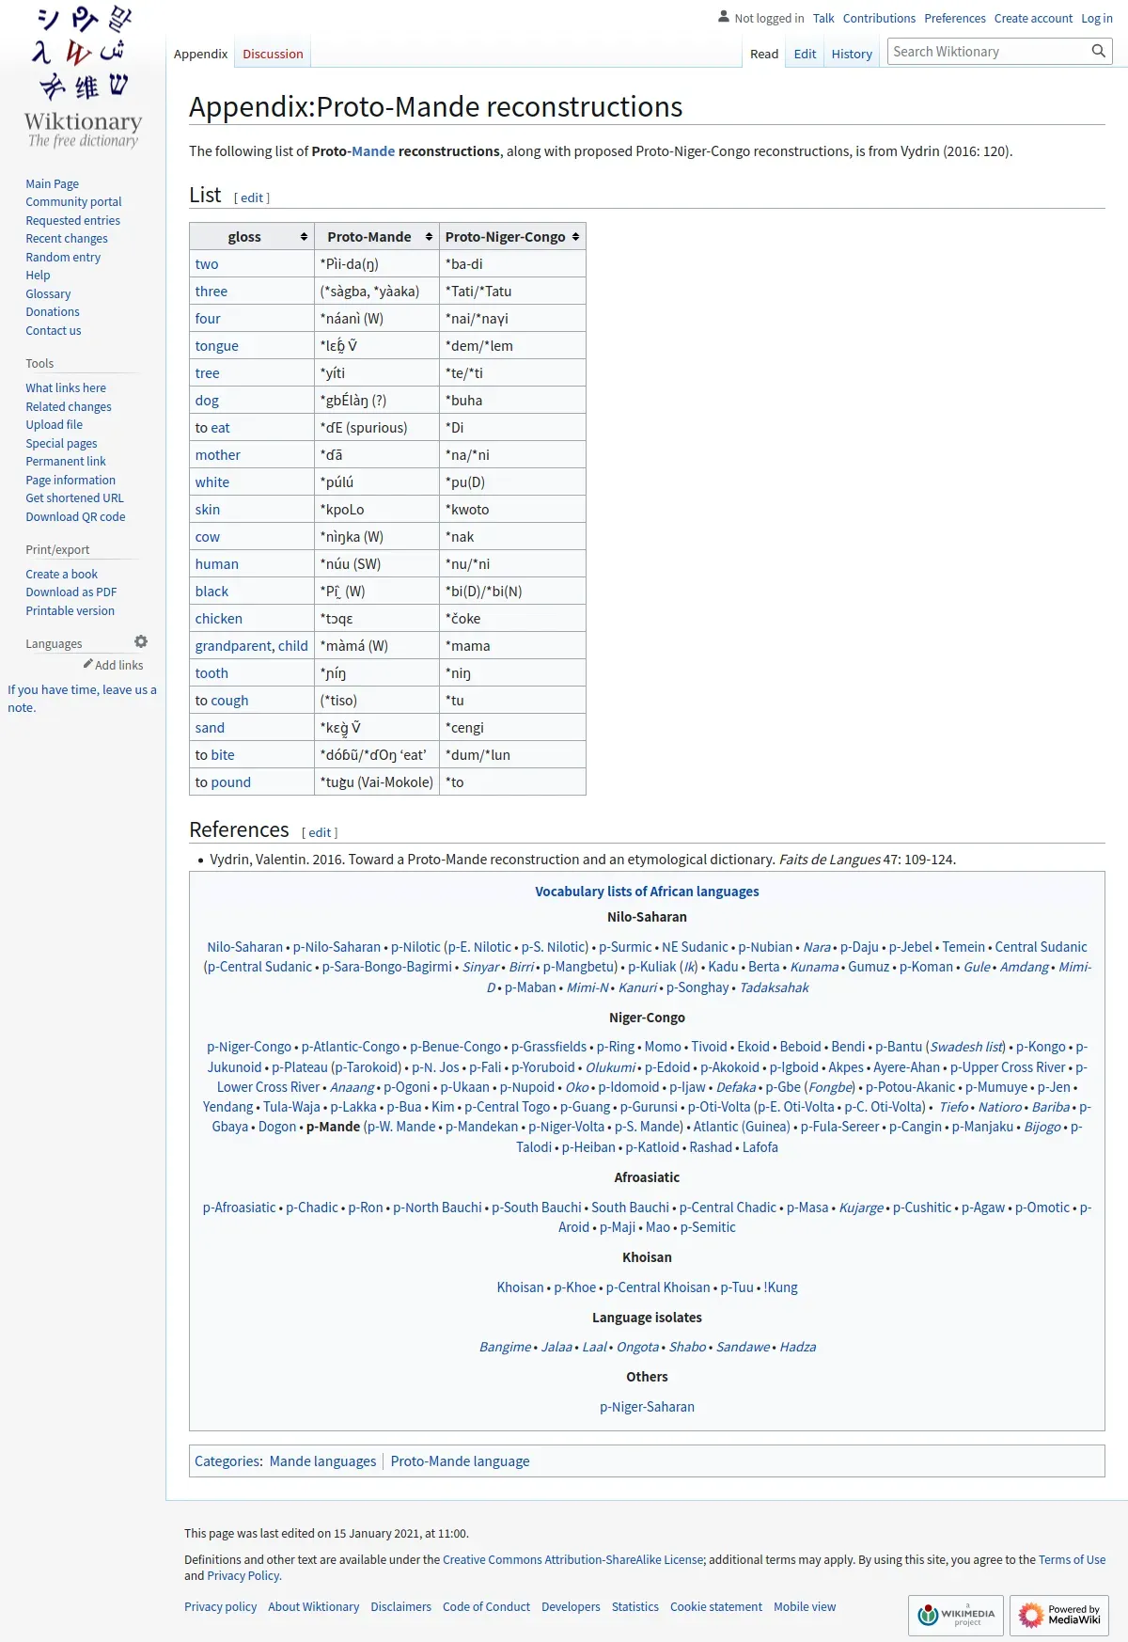Image resolution: width=1128 pixels, height=1642 pixels.
Task: Open Preferences link
Action: [x=955, y=18]
